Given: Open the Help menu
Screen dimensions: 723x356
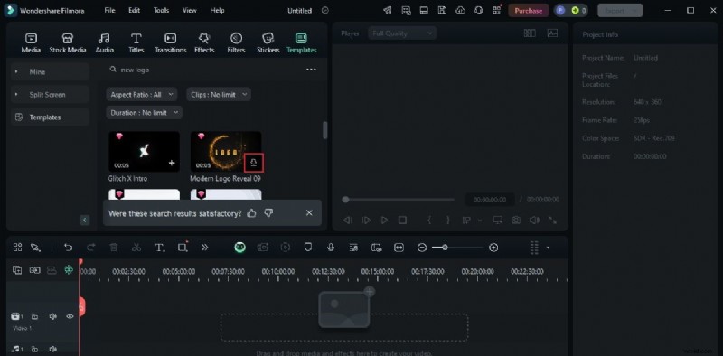Looking at the screenshot, I should (217, 10).
